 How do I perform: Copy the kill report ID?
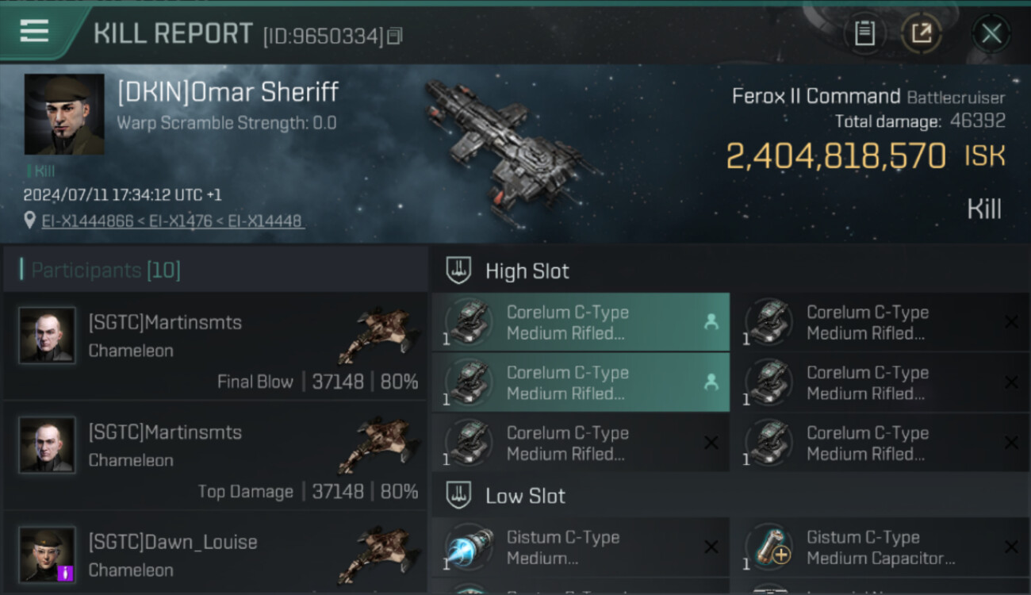395,36
